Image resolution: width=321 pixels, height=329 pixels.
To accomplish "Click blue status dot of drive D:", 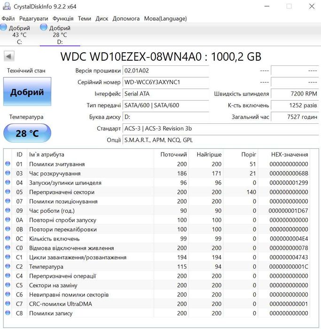I will (x=44, y=27).
